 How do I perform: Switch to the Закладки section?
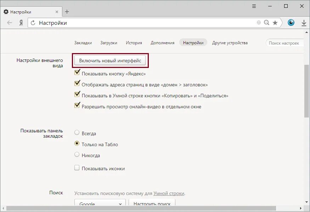(x=83, y=43)
